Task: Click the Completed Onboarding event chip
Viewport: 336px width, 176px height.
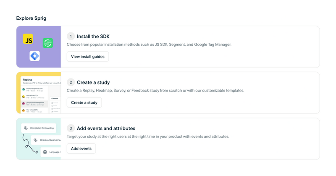Action: coord(41,128)
